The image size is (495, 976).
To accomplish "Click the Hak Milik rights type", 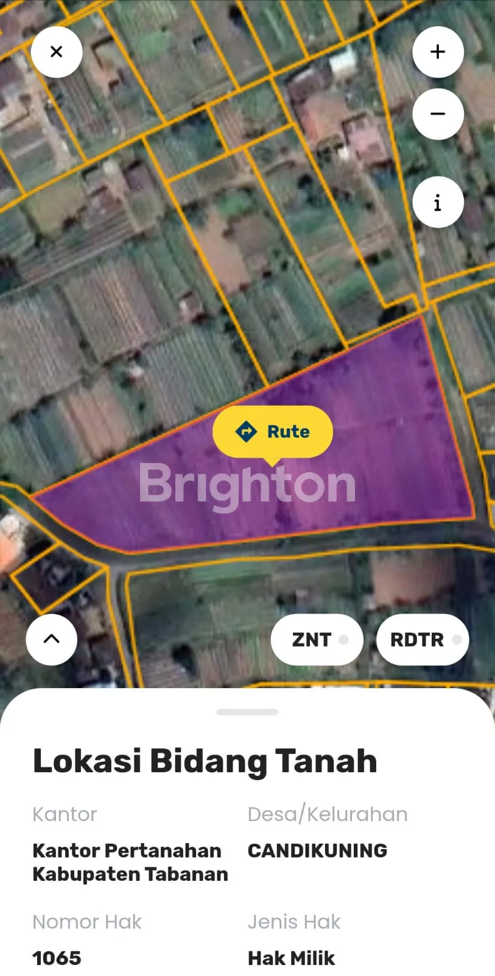I will tap(291, 958).
